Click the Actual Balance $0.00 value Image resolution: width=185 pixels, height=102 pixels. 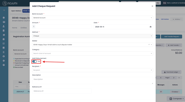[x=178, y=53]
